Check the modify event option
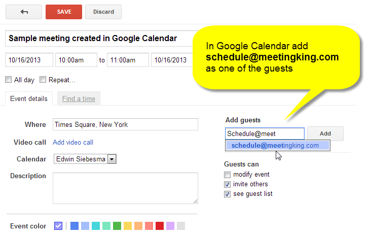Viewport: 370px width, 235px height. pos(227,175)
